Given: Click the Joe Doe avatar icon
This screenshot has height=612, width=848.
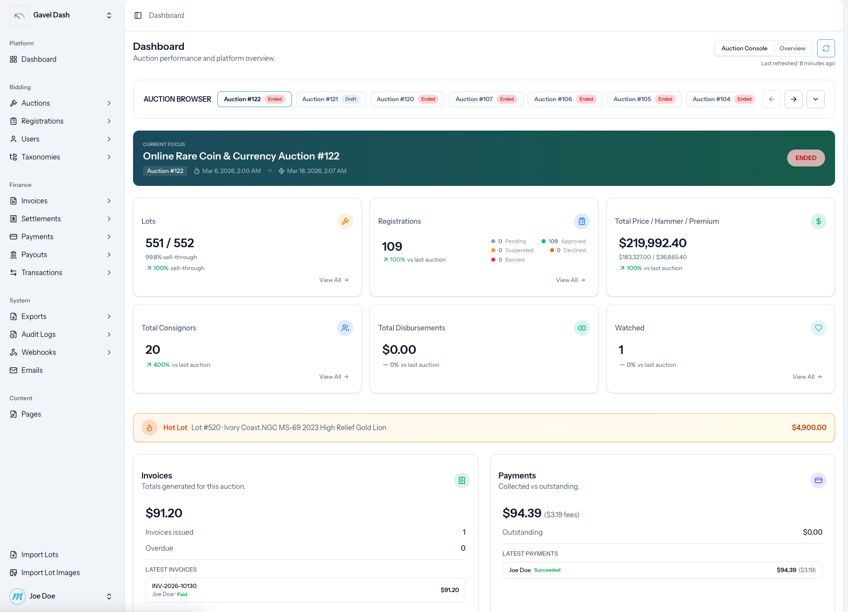Looking at the screenshot, I should [17, 596].
